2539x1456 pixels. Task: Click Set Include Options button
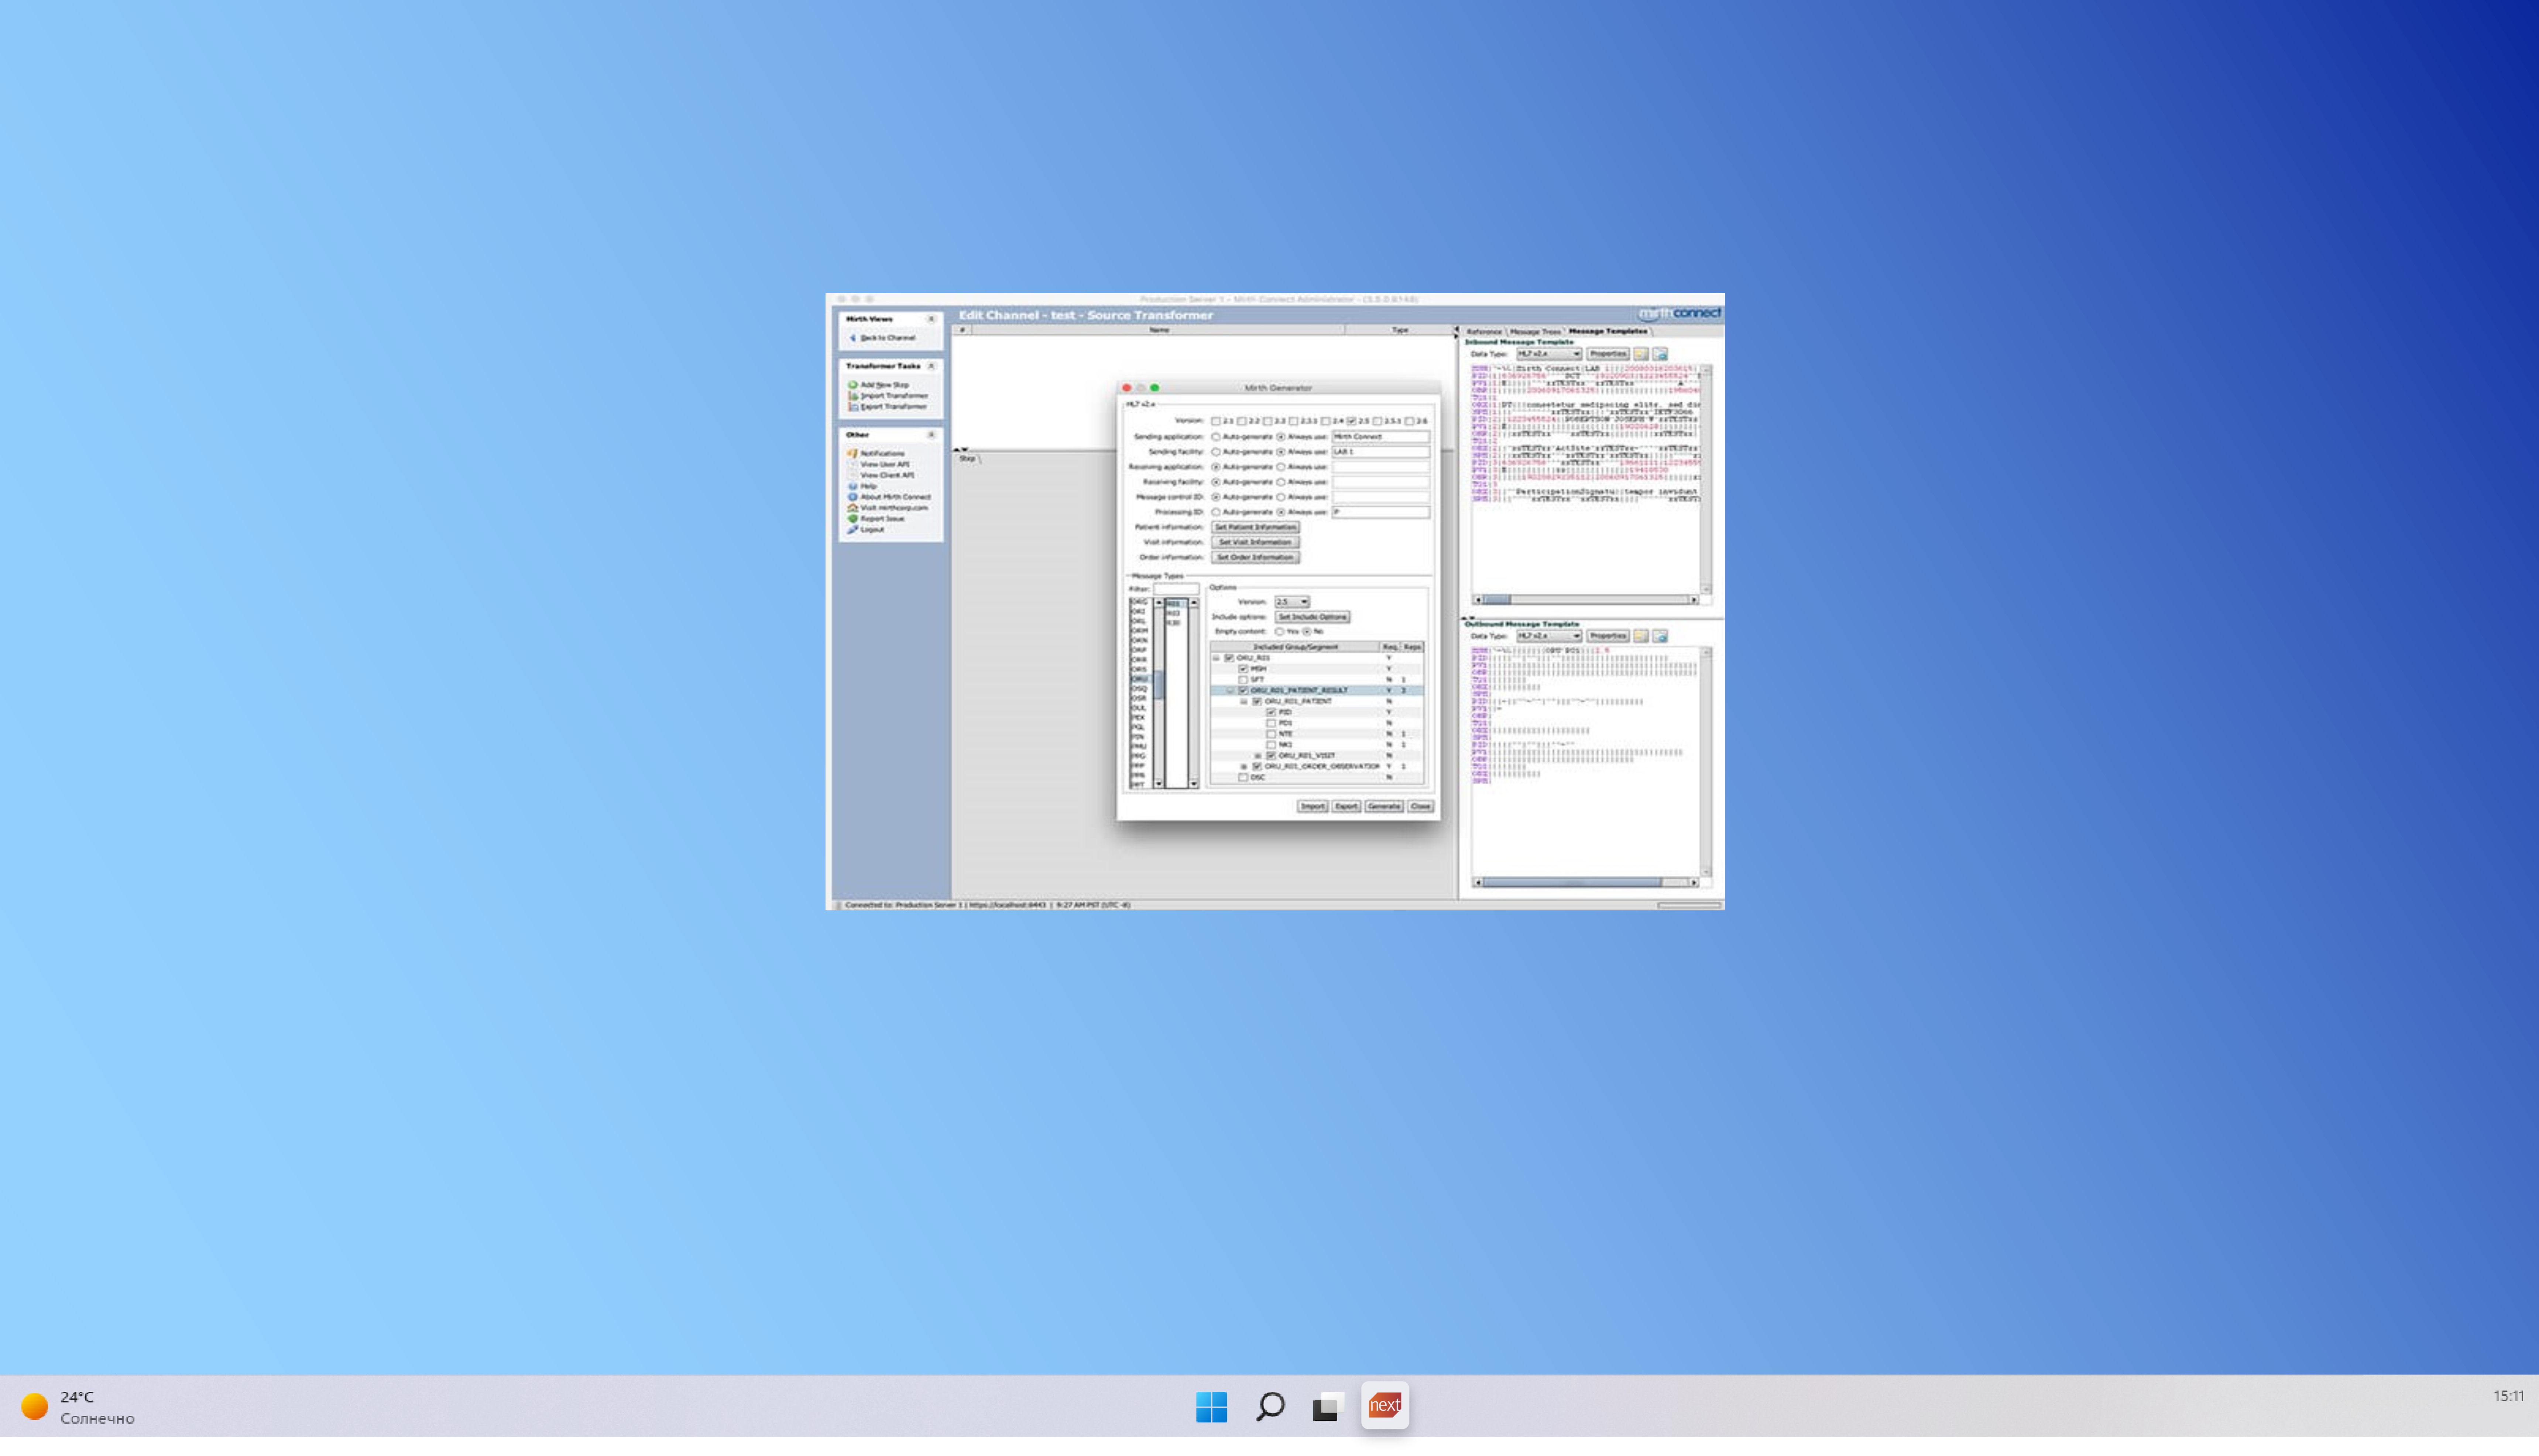(1312, 617)
